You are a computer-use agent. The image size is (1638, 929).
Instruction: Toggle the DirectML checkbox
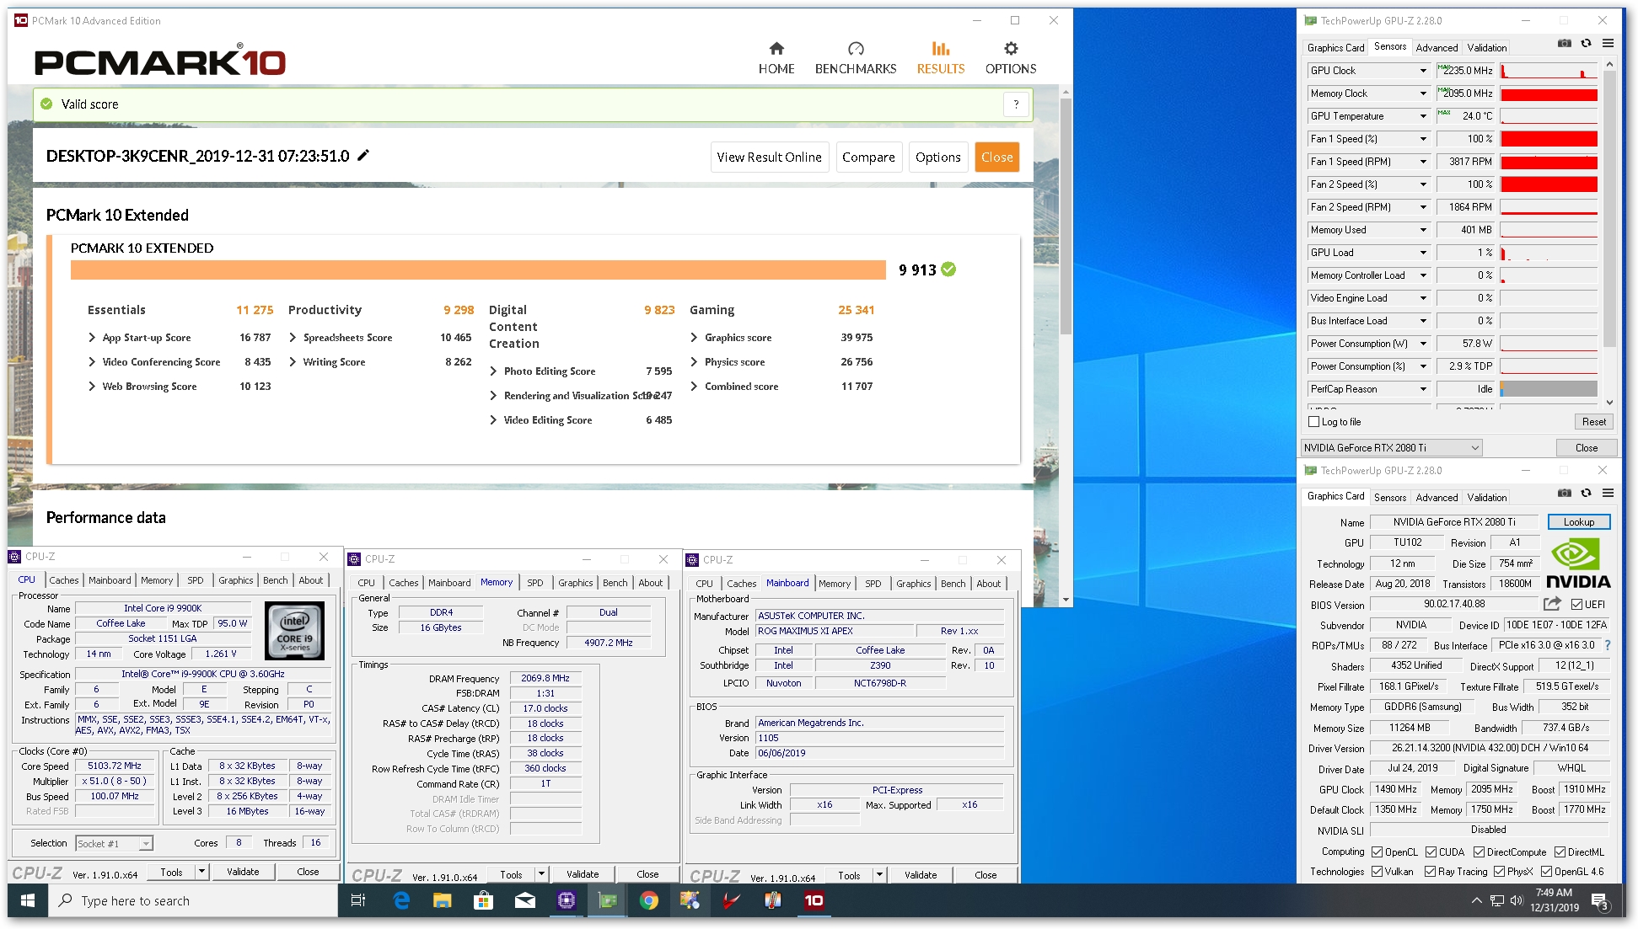pos(1560,852)
